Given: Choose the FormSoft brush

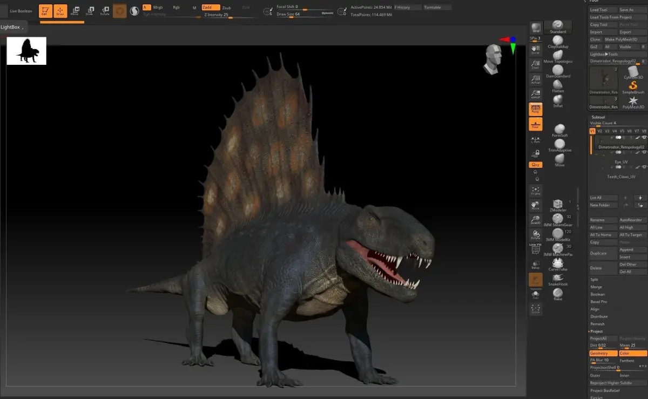Looking at the screenshot, I should click(x=559, y=131).
